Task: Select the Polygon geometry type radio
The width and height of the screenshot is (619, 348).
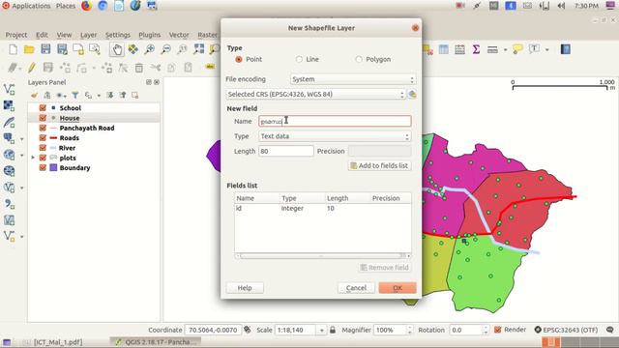Action: click(359, 59)
